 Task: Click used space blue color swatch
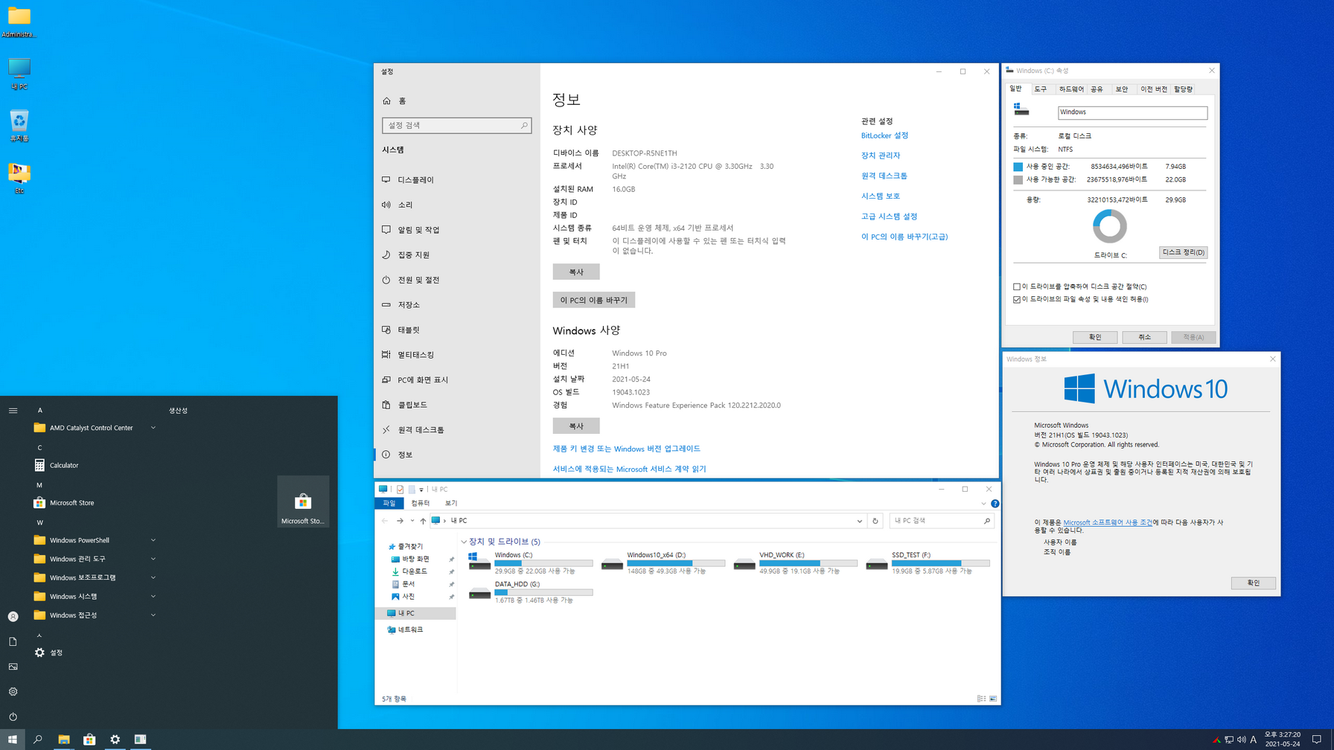[x=1018, y=167]
